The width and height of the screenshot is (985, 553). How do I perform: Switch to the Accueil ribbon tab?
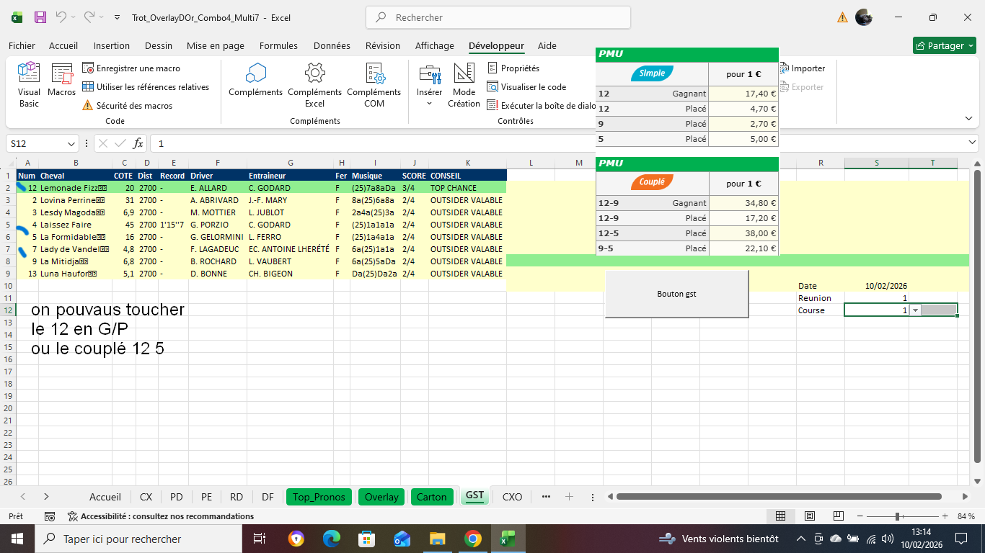point(63,45)
